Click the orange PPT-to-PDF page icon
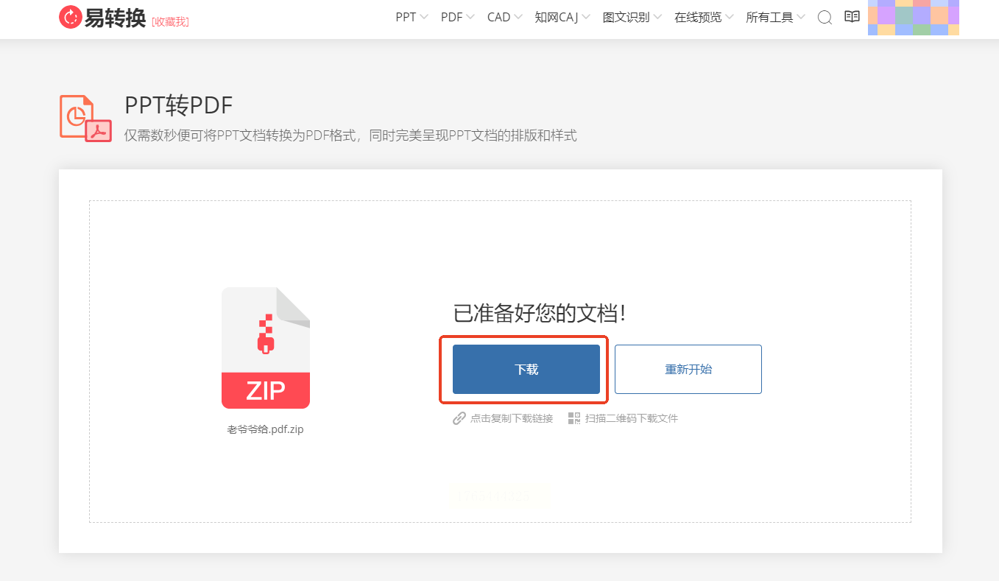The width and height of the screenshot is (999, 581). click(85, 117)
